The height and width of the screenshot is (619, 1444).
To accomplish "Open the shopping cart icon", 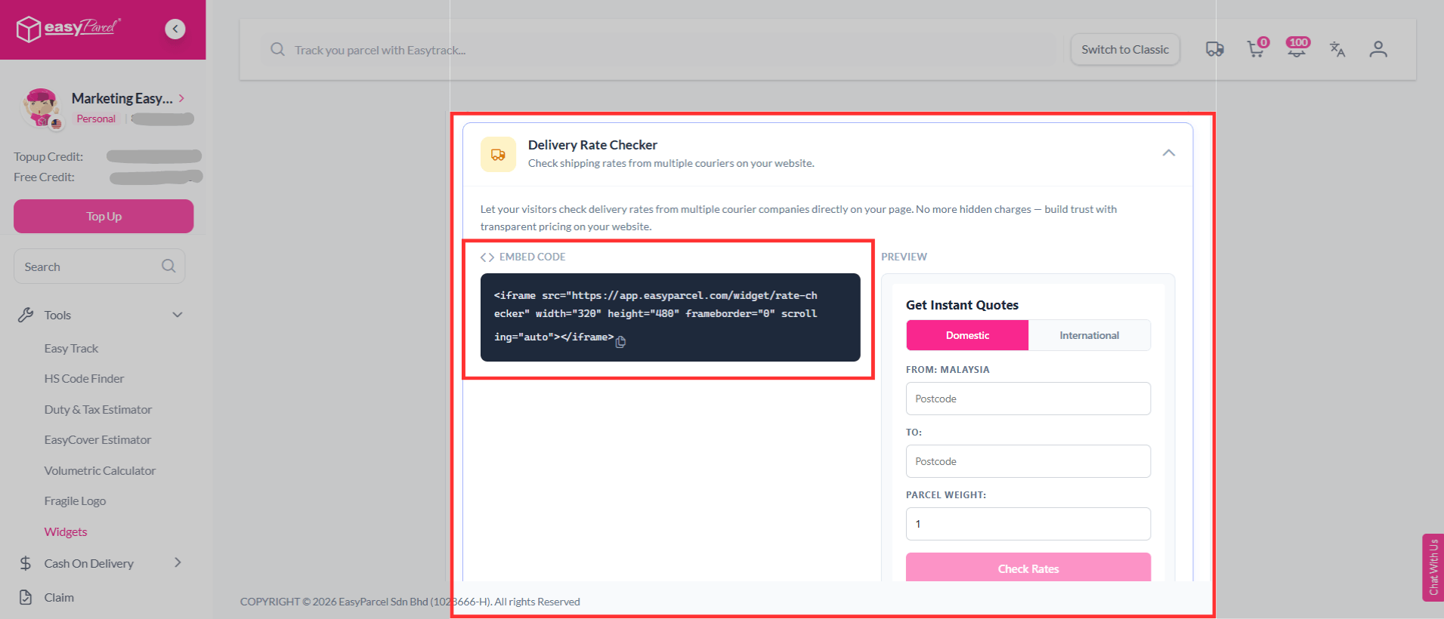I will [x=1257, y=48].
